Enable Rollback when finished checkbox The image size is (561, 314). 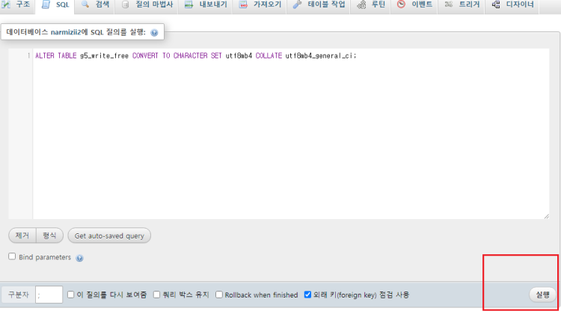click(x=219, y=295)
